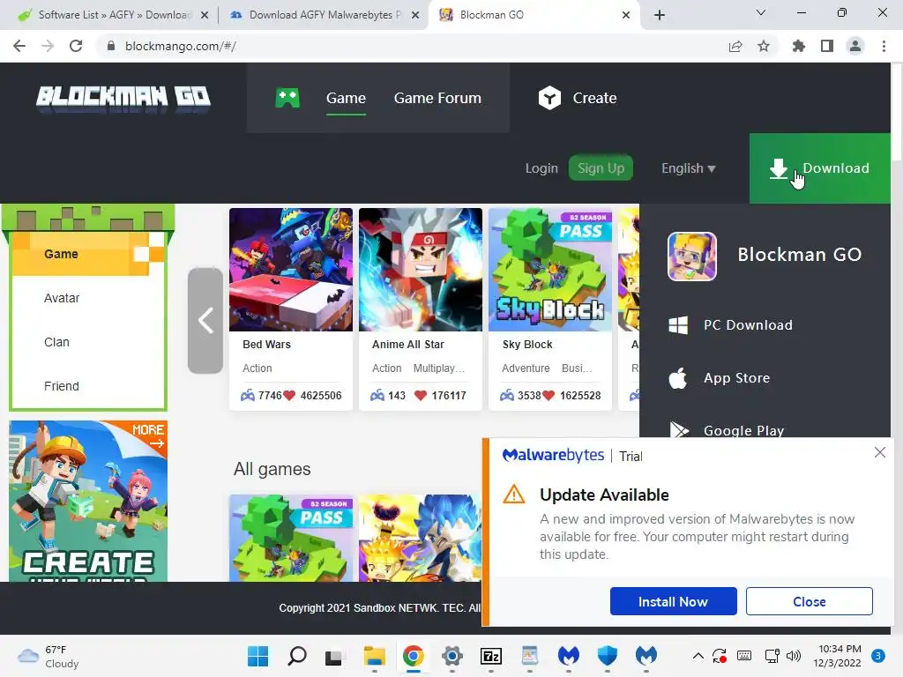Screen dimensions: 903x677
Task: Click Anime All Star gamepad player icon
Action: point(377,396)
